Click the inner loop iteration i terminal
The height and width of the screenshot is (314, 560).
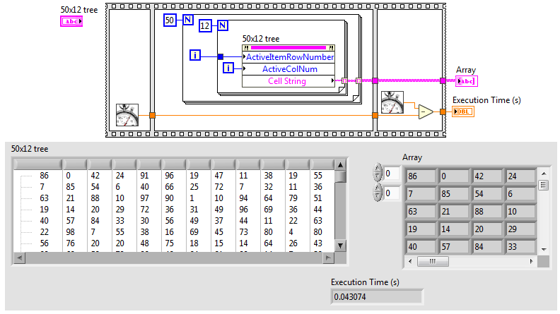pos(228,68)
